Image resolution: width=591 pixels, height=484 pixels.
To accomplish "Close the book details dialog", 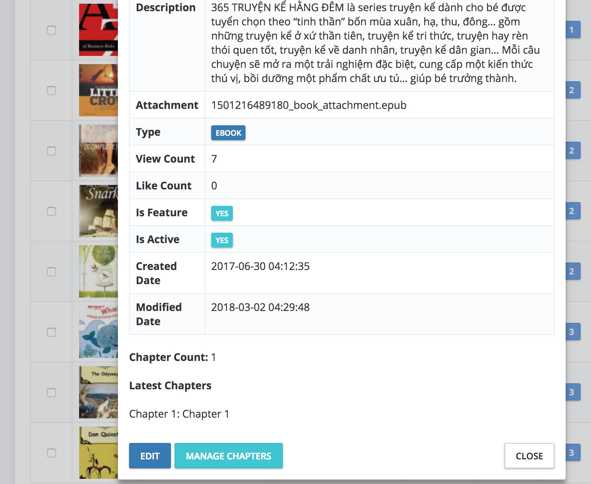I will click(529, 456).
